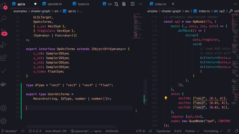Click the TypeScript version 3.9.6
The image size is (239, 134).
point(178,131)
